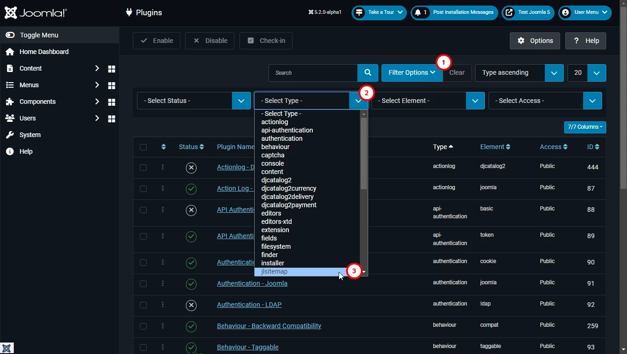Check the box for plugin ID 88
This screenshot has width=627, height=354.
[x=143, y=210]
